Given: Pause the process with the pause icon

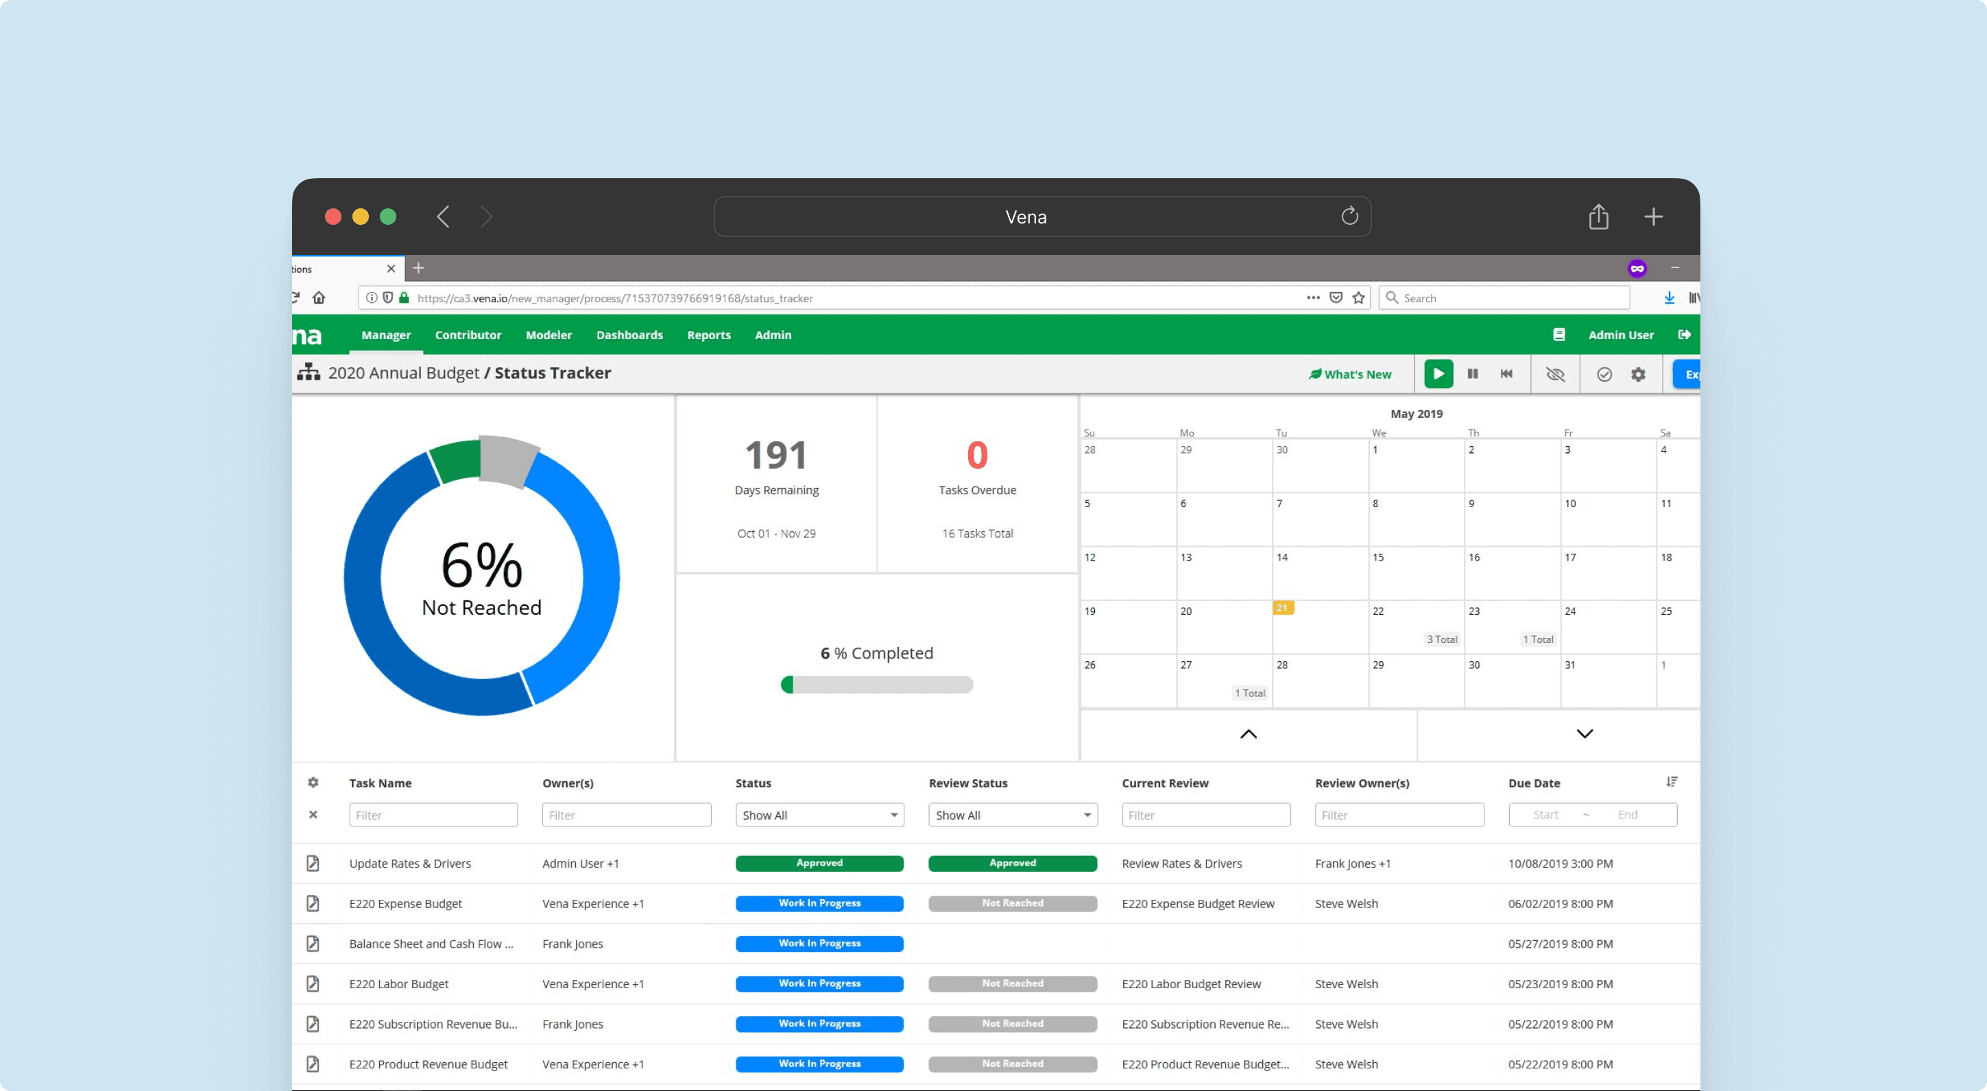Looking at the screenshot, I should (x=1473, y=374).
